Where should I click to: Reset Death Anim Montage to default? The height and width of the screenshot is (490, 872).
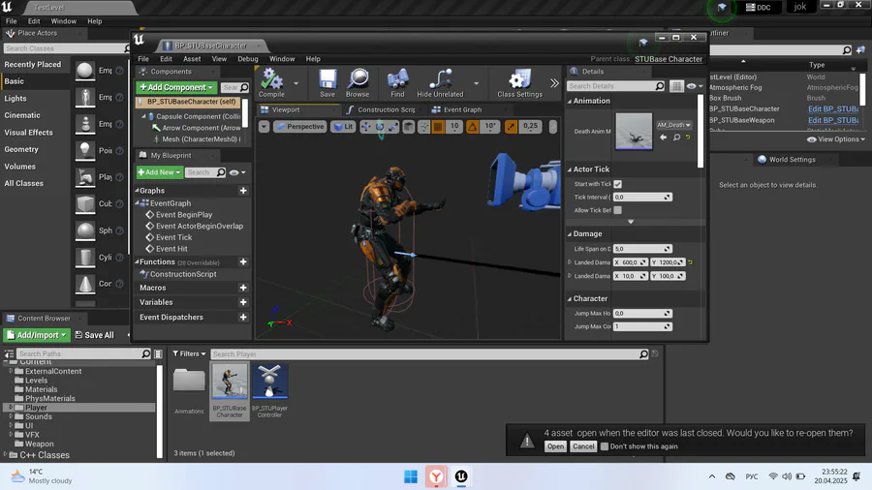click(688, 137)
